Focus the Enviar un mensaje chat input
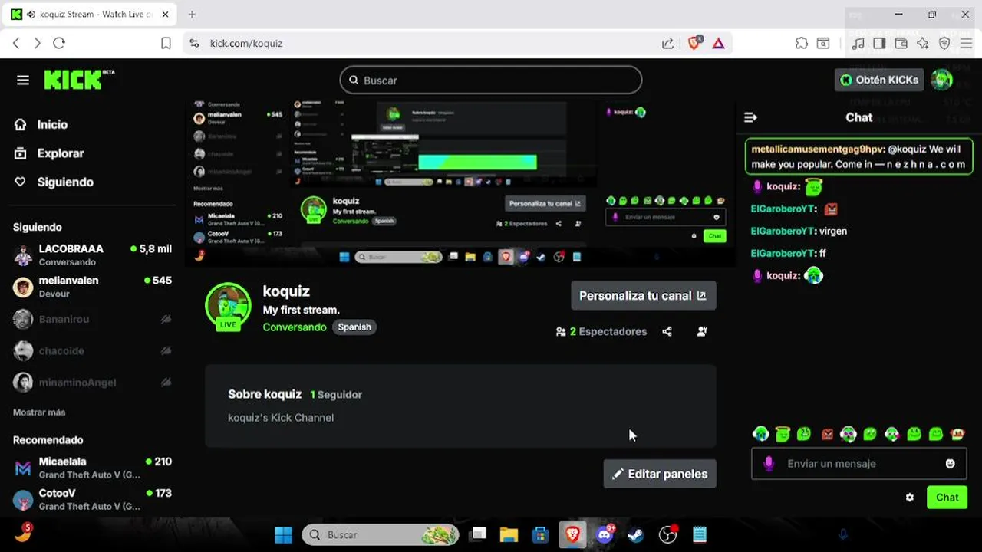The image size is (982, 552). point(858,464)
